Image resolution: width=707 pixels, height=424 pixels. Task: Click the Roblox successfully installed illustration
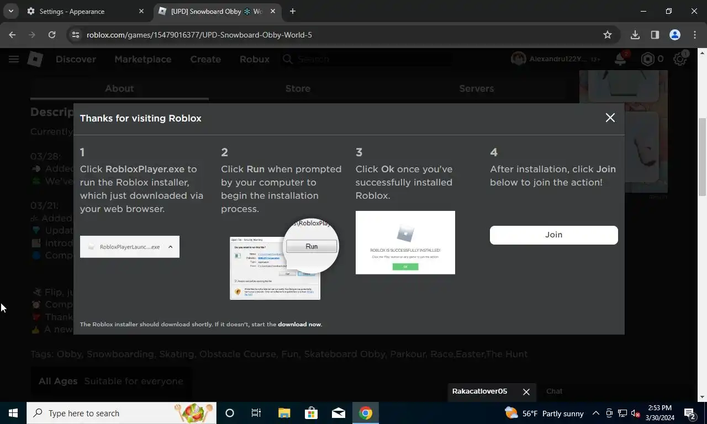click(x=405, y=242)
